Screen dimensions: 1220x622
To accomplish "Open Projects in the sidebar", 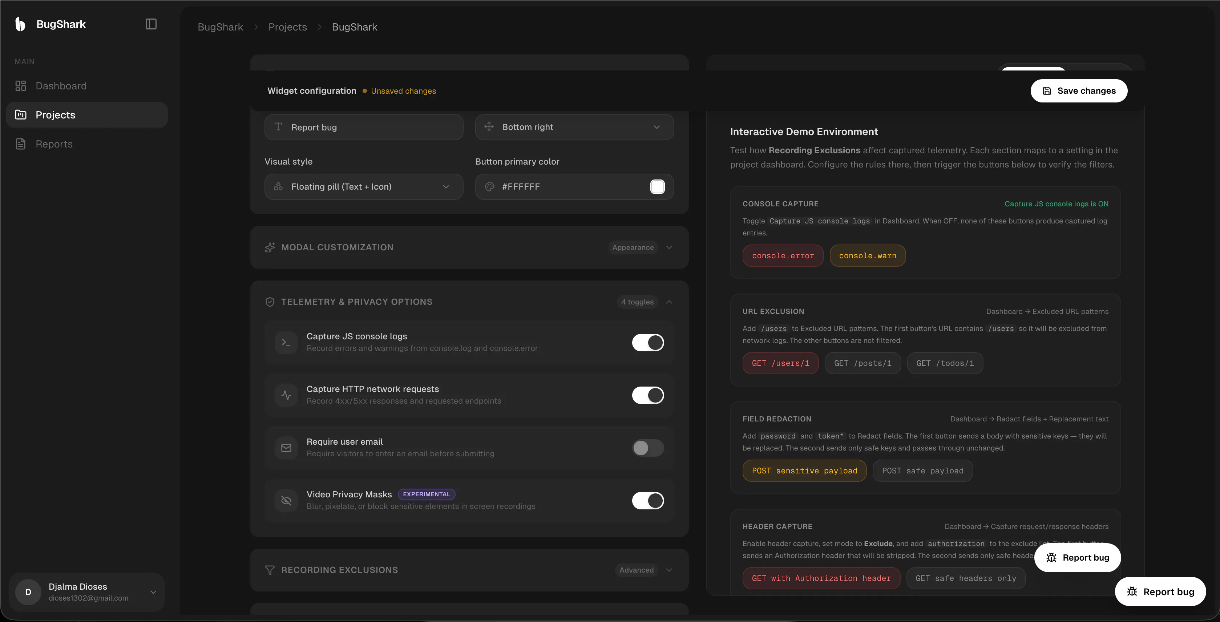I will (87, 115).
